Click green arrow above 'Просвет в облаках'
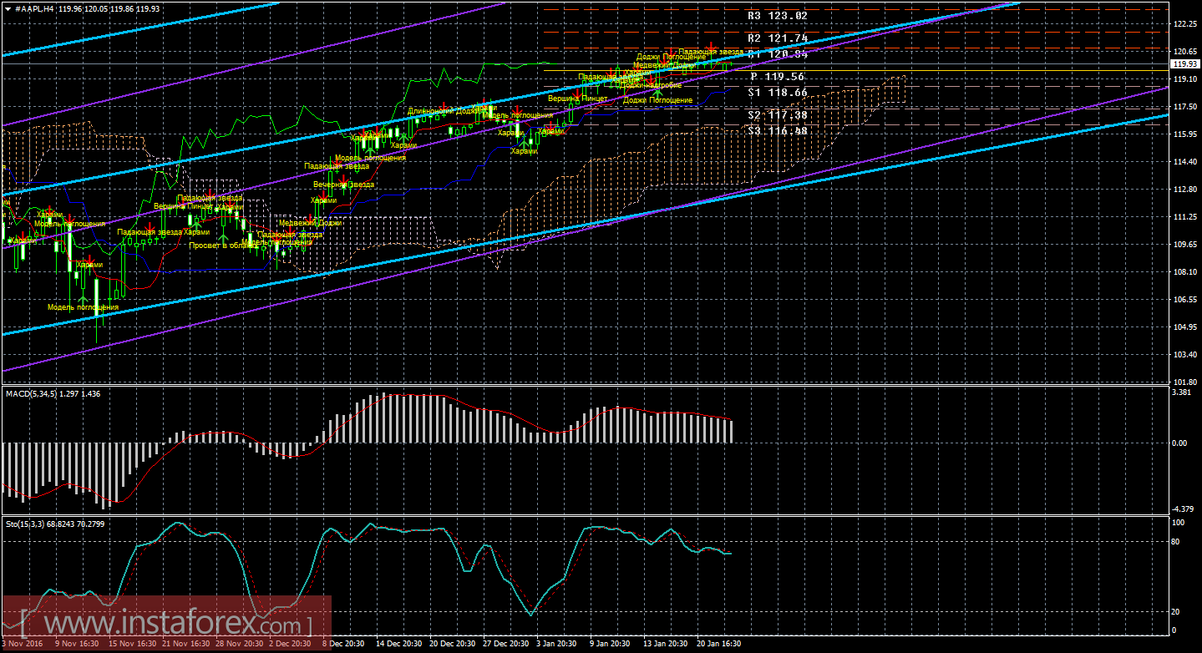This screenshot has width=1202, height=653. 224,236
